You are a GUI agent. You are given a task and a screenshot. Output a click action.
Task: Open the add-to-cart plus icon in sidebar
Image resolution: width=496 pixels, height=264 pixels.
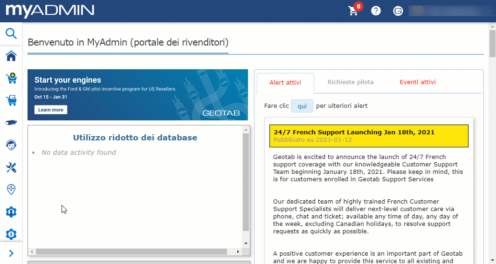coord(11,78)
